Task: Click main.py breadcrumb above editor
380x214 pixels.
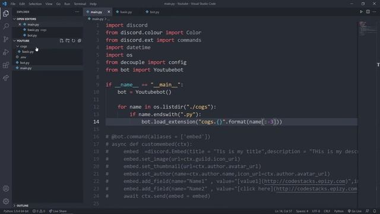Action: (97, 19)
